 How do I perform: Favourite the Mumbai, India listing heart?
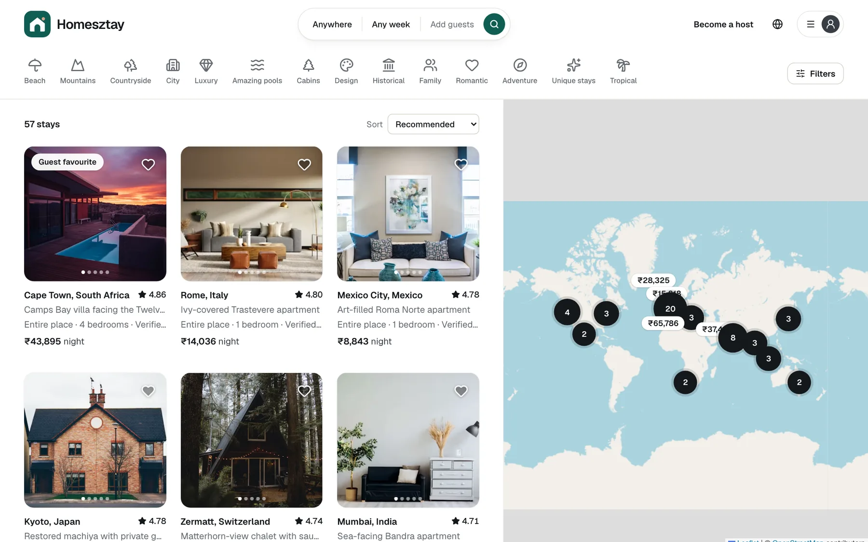click(x=461, y=391)
